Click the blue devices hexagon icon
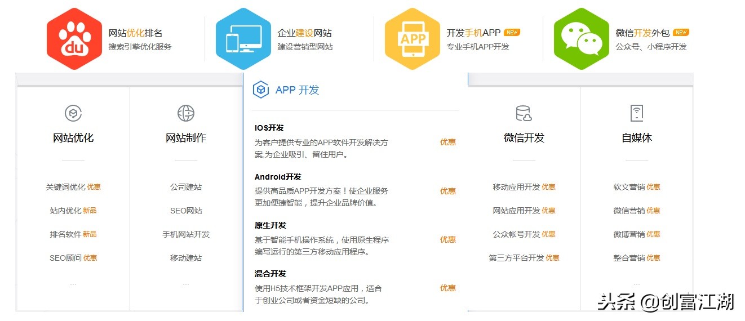The image size is (745, 321). [243, 39]
